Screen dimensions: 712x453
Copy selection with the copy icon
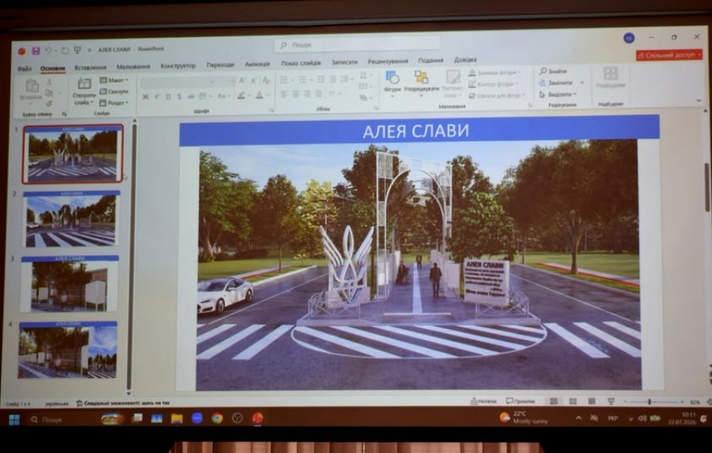coord(49,92)
